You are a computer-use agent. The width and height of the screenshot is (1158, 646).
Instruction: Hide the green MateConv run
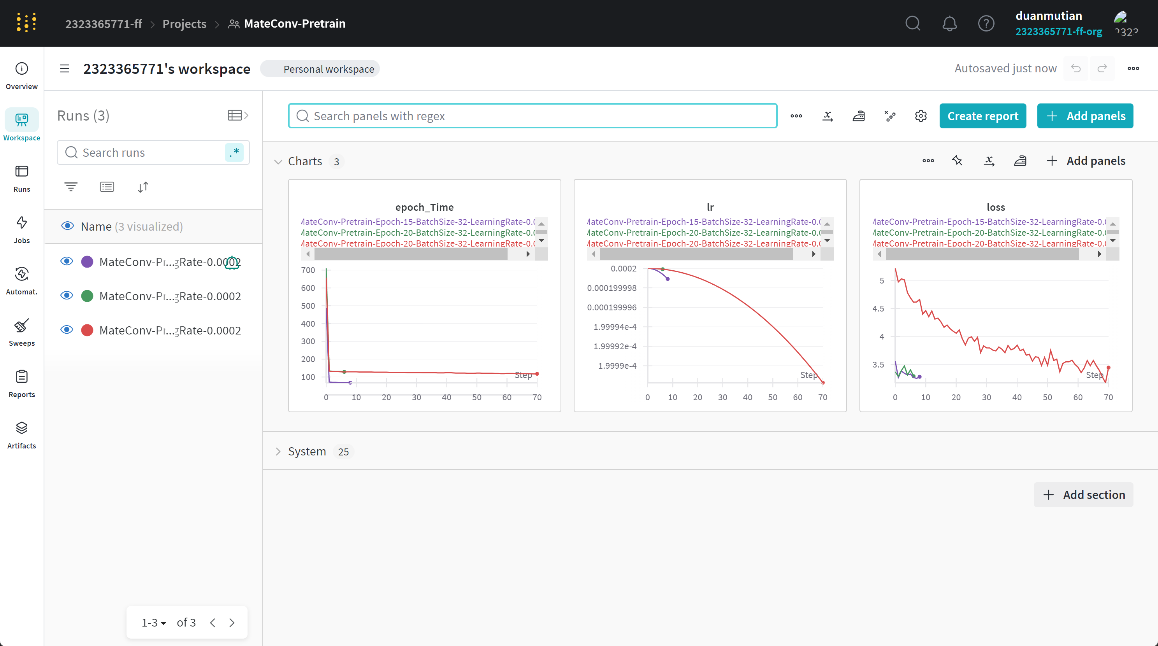tap(67, 295)
